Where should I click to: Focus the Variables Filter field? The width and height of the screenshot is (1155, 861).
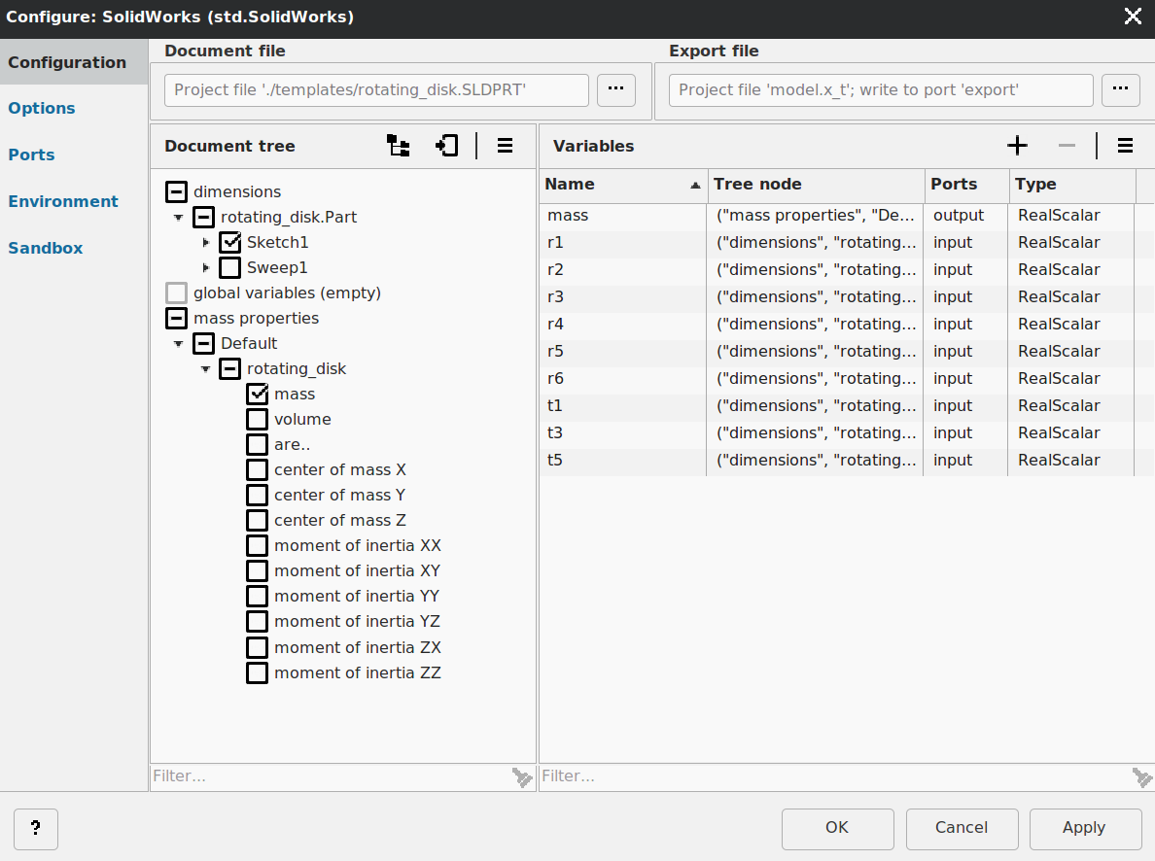click(835, 776)
